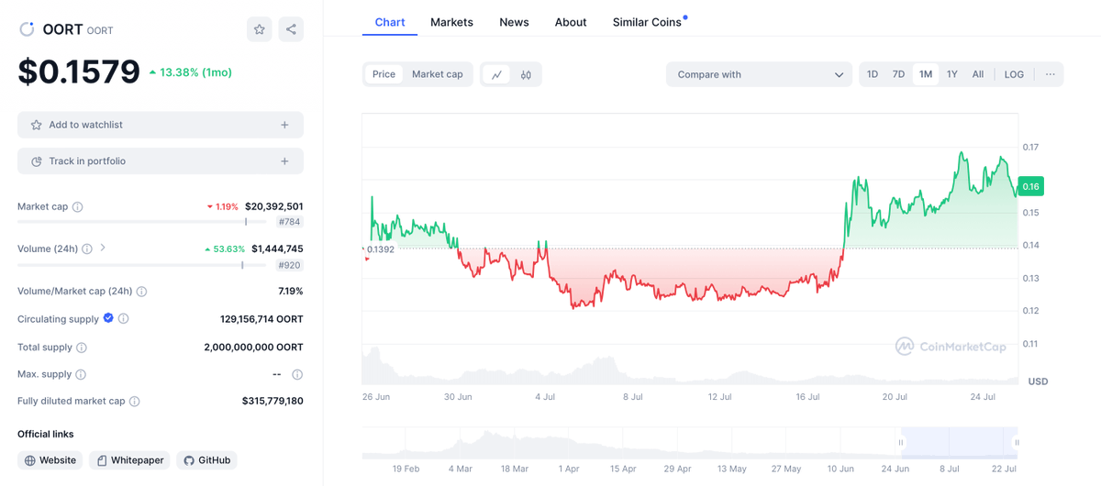Switch to line chart view icon
This screenshot has height=486, width=1101.
(496, 74)
